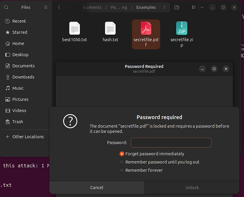Open the Files hamburger menu
The height and width of the screenshot is (197, 244).
[x=45, y=7]
